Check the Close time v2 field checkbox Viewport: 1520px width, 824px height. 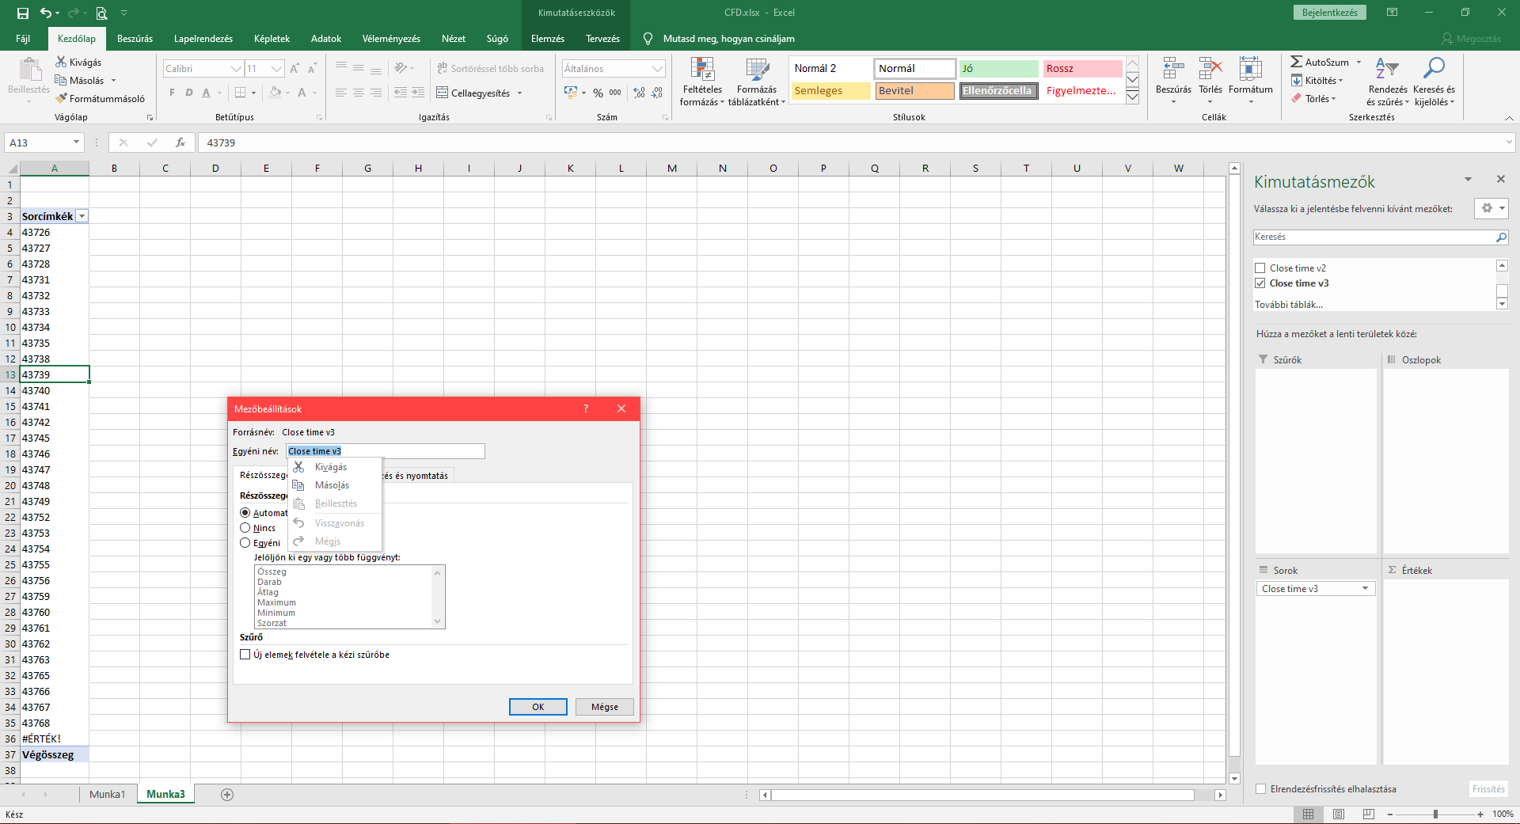click(x=1260, y=268)
